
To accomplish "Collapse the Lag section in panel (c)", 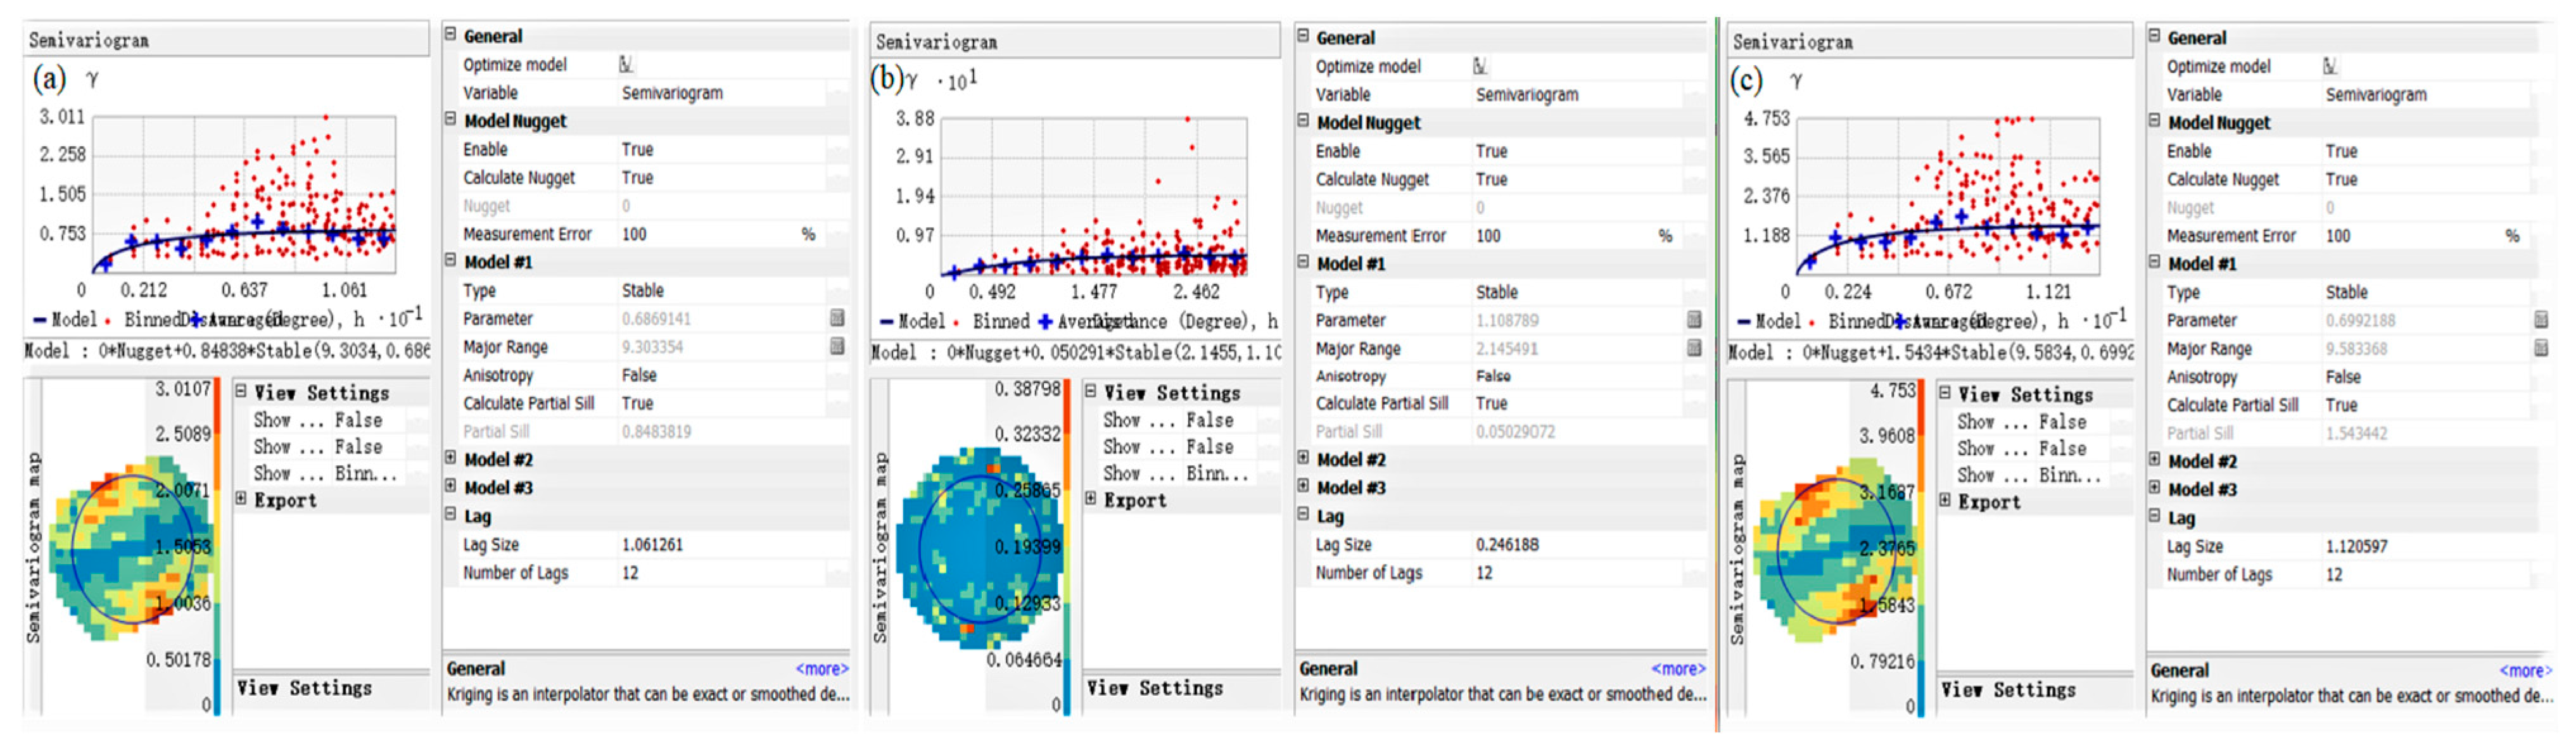I will 2155,516.
